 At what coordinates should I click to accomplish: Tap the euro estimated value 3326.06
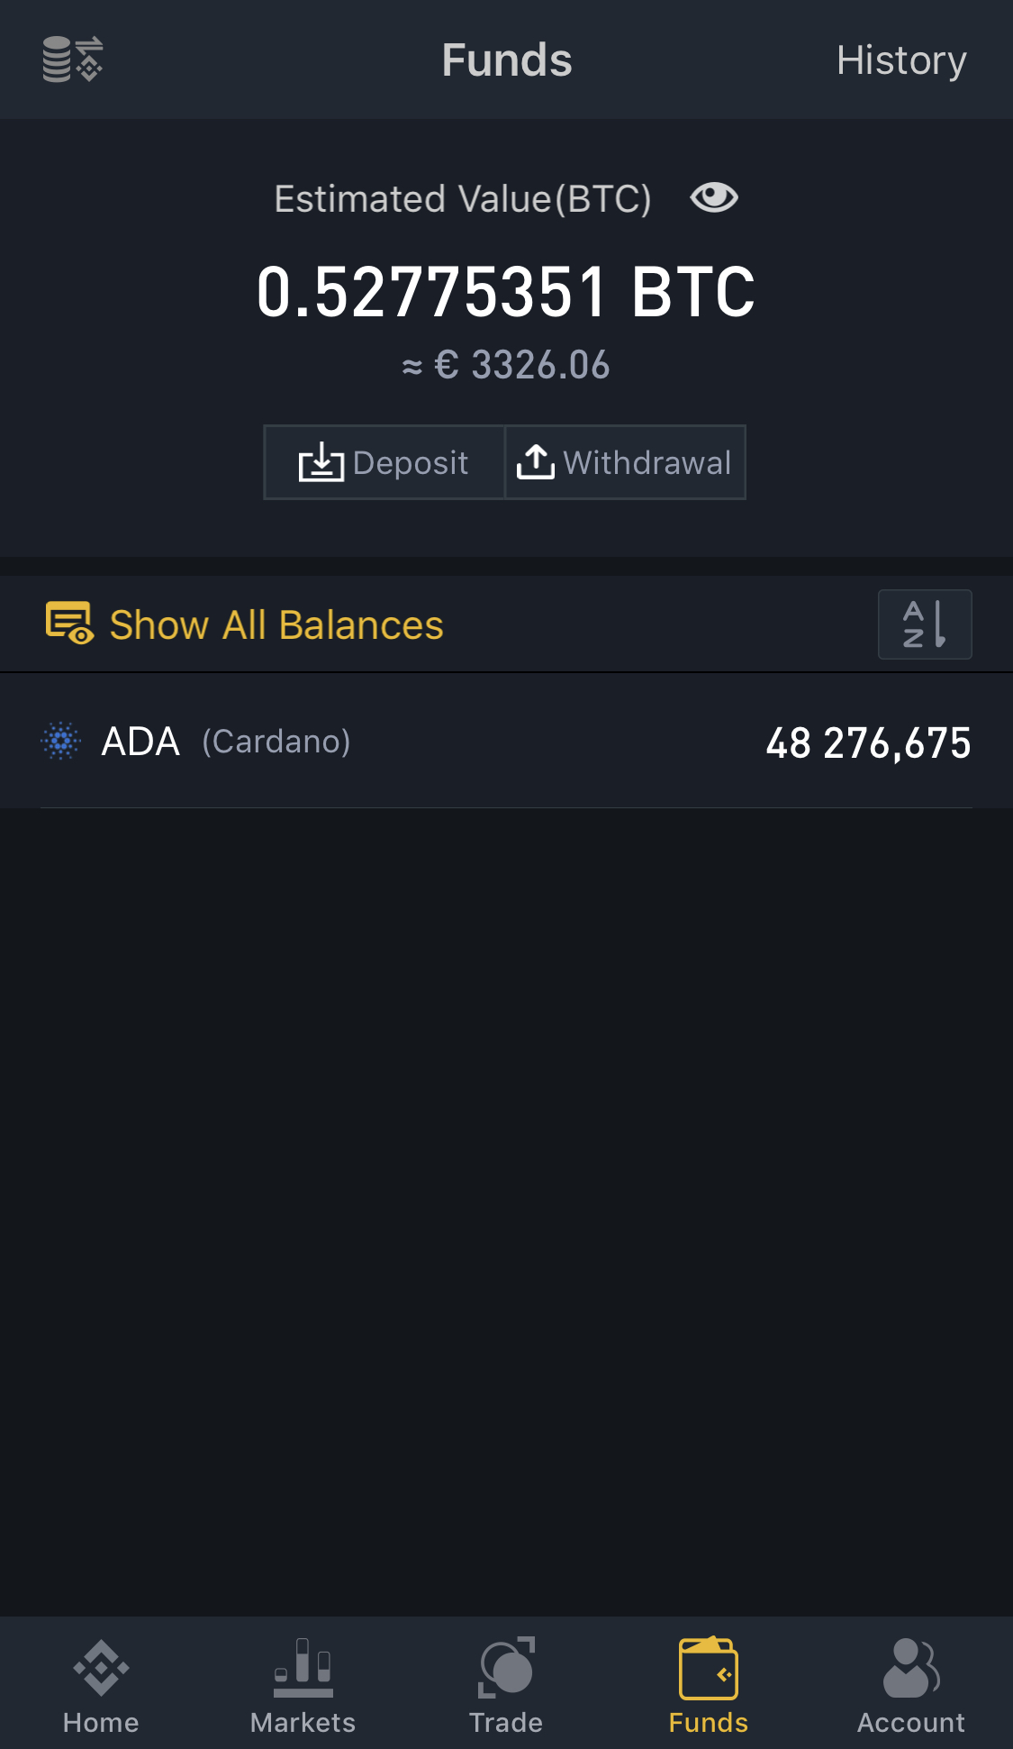[x=506, y=366]
